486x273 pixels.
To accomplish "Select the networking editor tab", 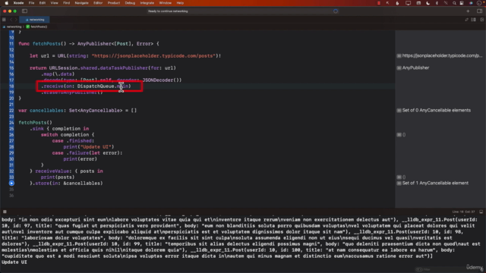I will (34, 20).
